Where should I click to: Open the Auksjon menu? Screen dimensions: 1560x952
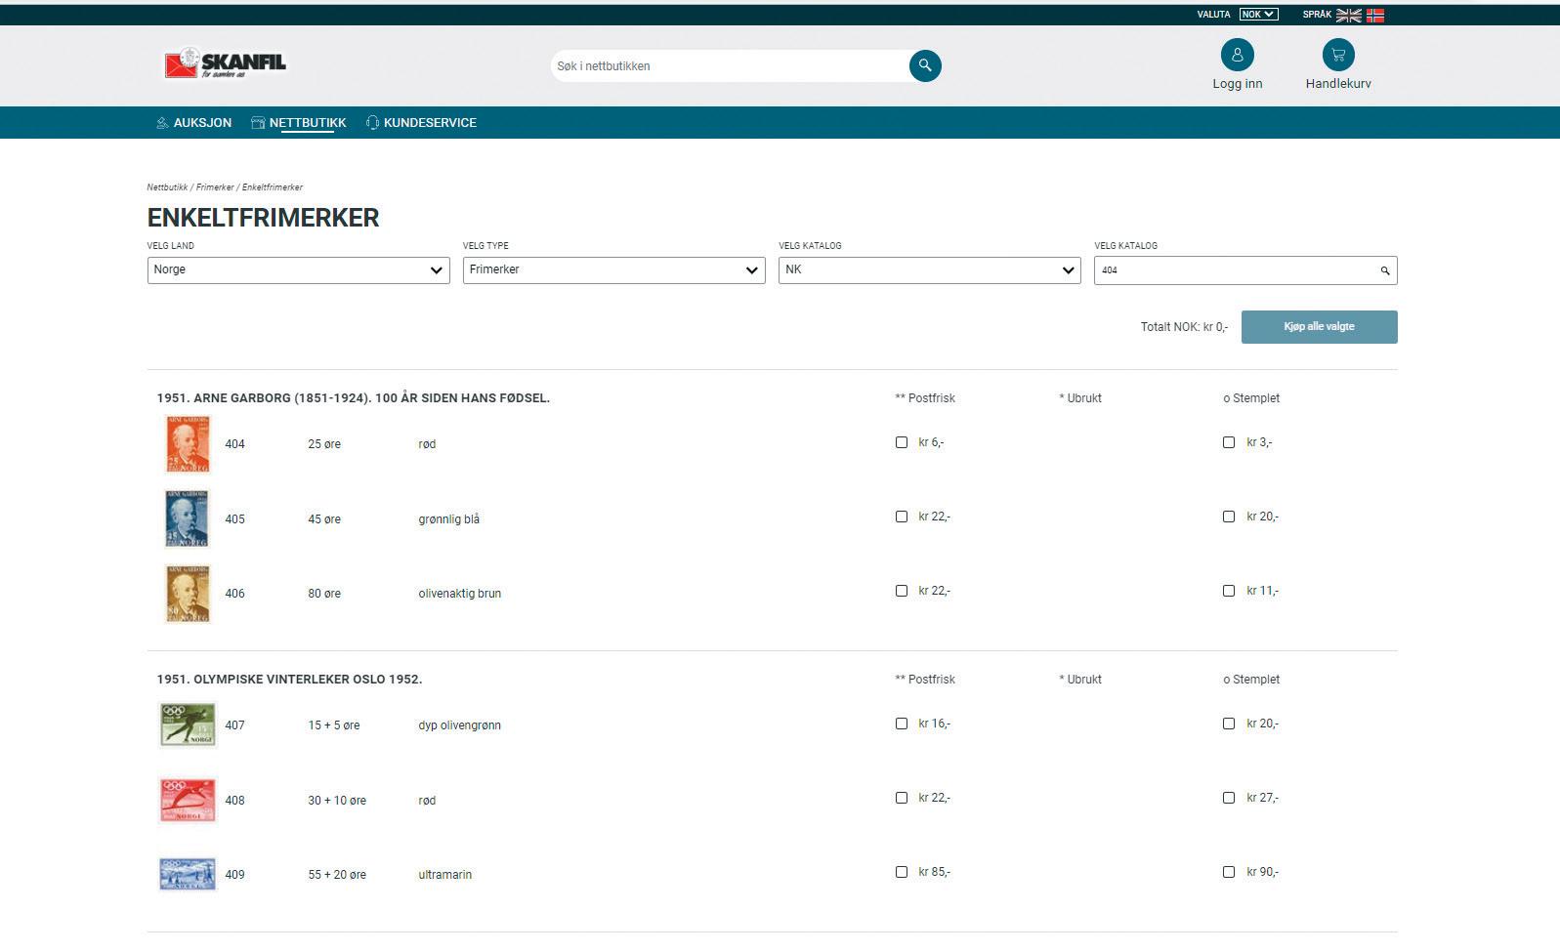click(194, 123)
